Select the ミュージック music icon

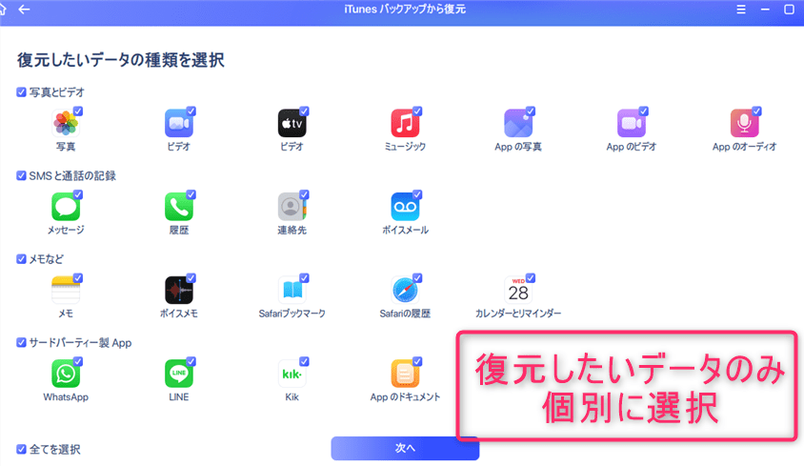coord(405,123)
